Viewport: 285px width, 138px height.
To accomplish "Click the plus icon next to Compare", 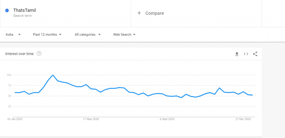I will [x=139, y=13].
